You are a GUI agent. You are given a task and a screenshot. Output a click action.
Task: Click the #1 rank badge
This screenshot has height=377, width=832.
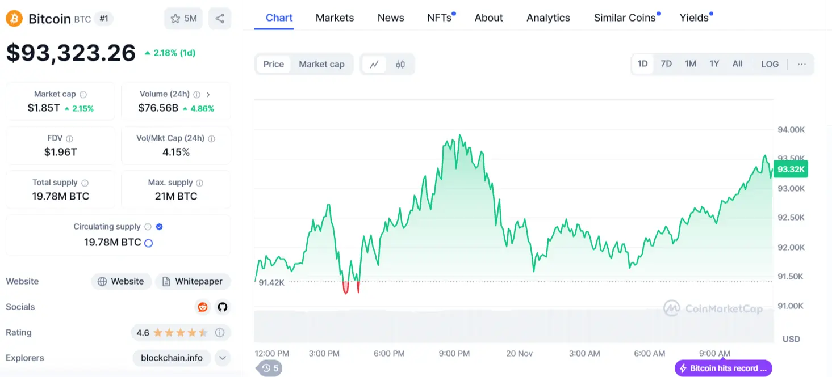tap(103, 19)
